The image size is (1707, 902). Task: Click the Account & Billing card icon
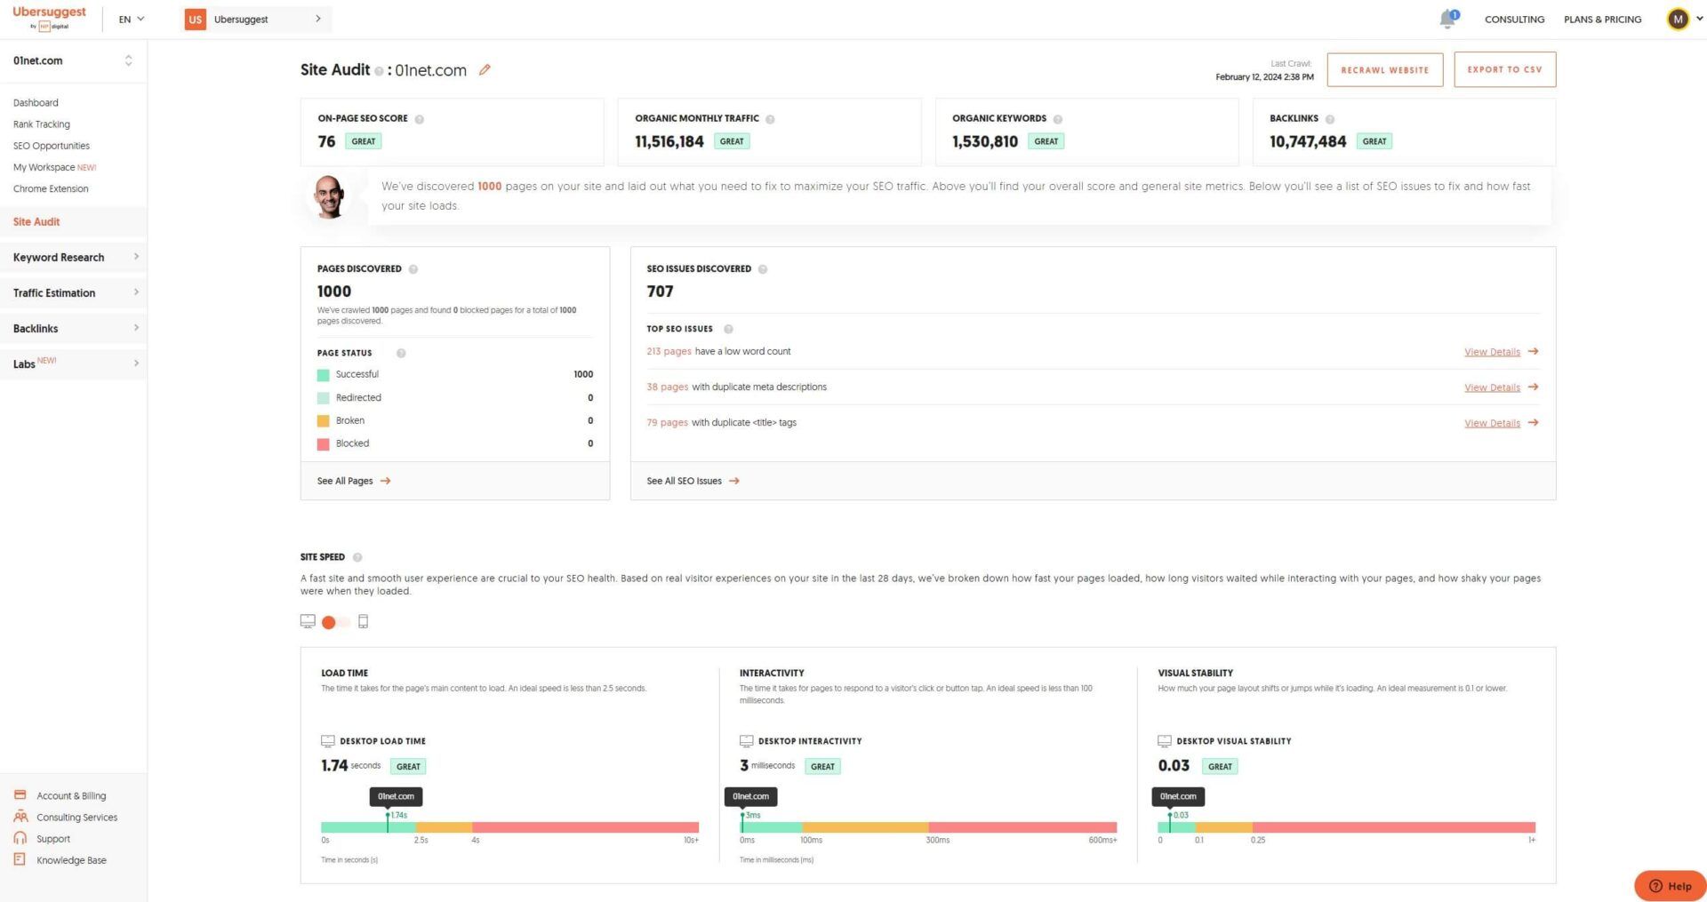[20, 795]
